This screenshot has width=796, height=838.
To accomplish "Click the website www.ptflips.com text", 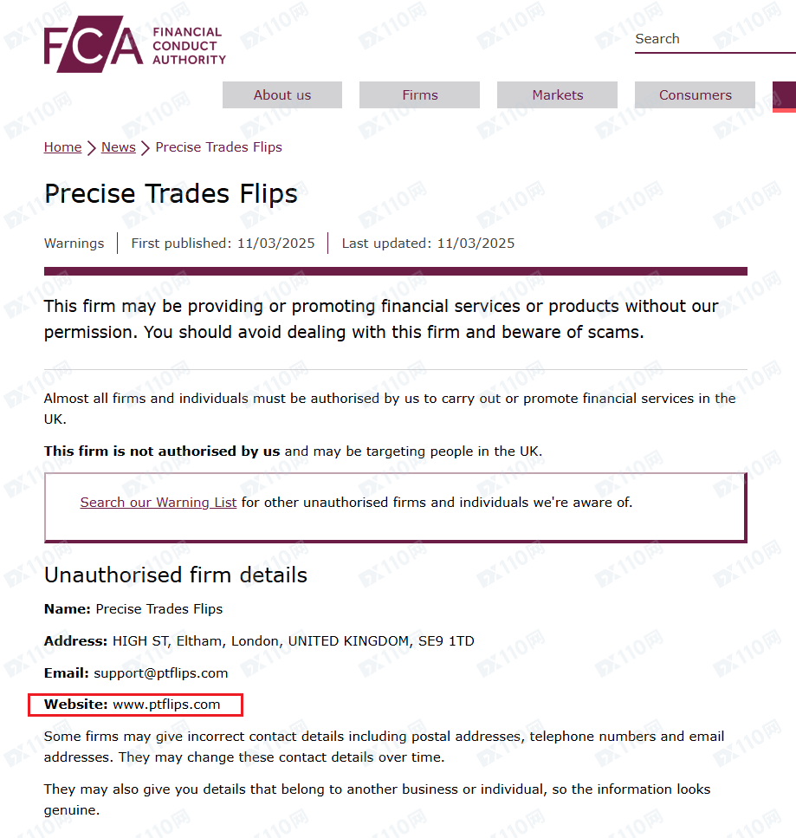I will [x=166, y=705].
